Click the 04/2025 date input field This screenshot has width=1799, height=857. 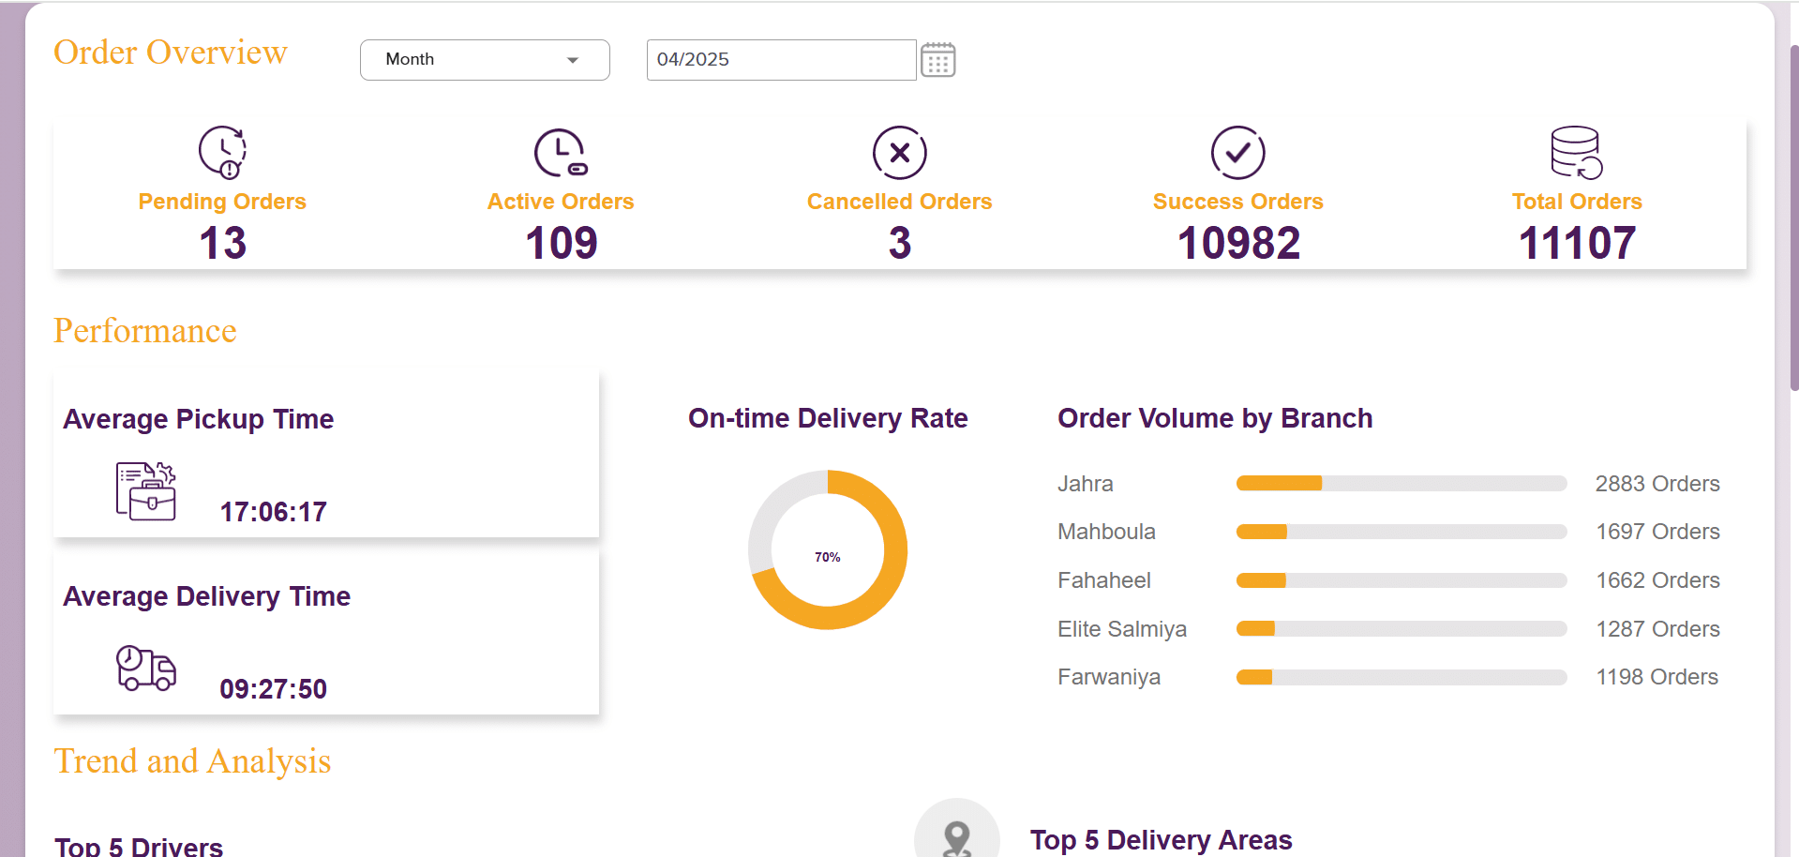780,60
